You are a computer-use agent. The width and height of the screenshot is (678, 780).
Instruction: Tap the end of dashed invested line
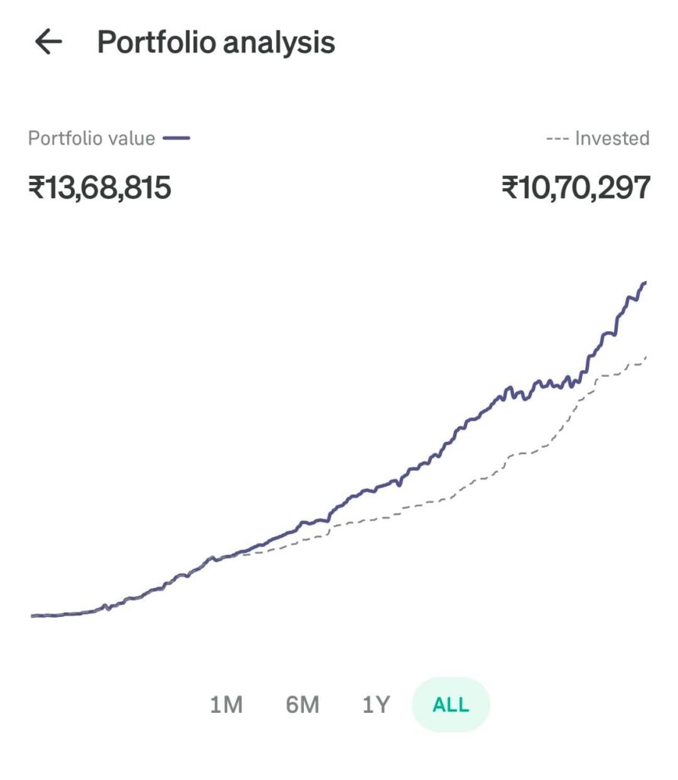pyautogui.click(x=646, y=356)
